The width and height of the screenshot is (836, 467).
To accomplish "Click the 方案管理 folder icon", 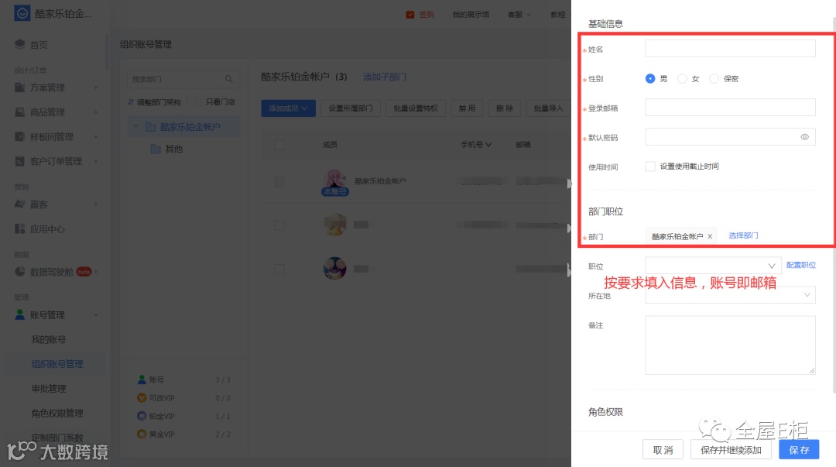I will coord(19,87).
